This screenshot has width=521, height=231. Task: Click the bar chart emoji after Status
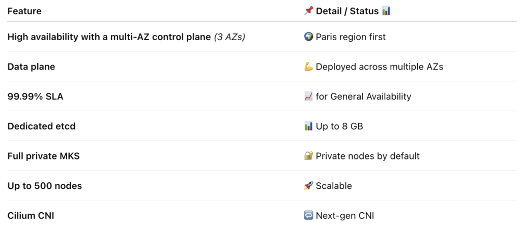[386, 11]
